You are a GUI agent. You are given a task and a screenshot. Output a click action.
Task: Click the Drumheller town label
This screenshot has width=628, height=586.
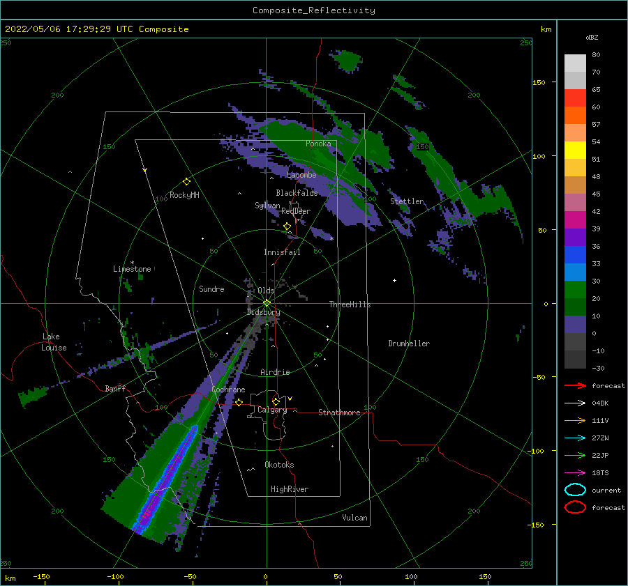(x=409, y=344)
